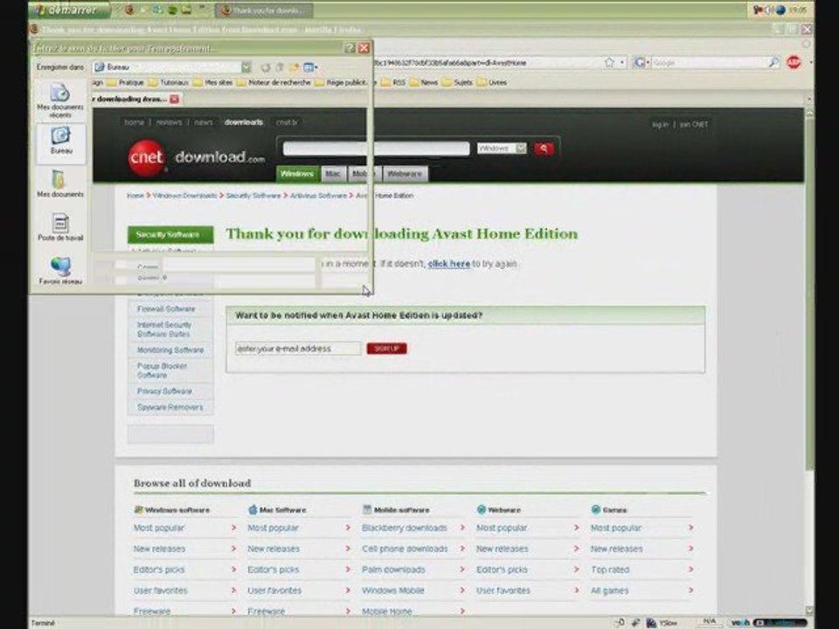
Task: Open the views menu dropdown in save dialog
Action: 311,67
